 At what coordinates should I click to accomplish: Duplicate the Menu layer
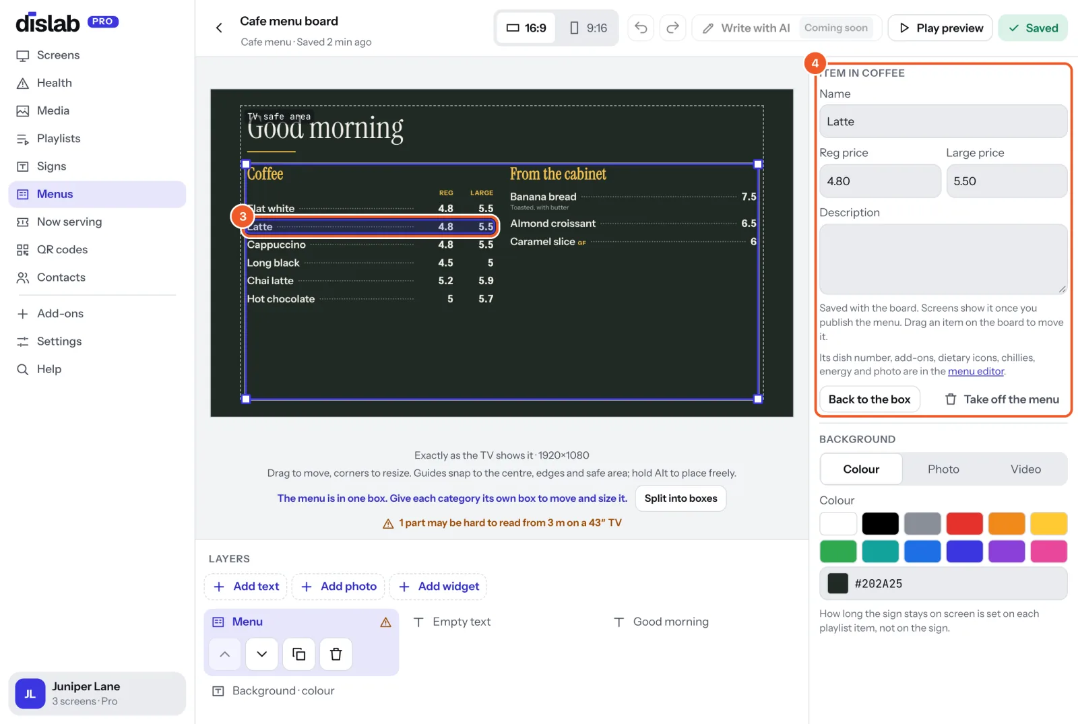tap(299, 654)
